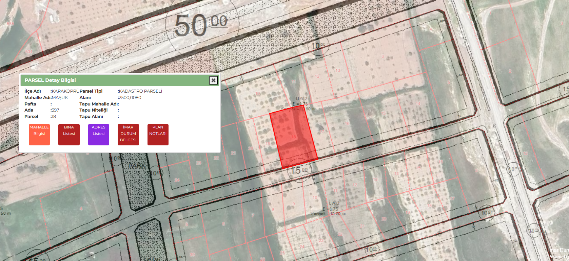Image resolution: width=569 pixels, height=261 pixels.
Task: Click the Alanı value 2500,0080
Action: click(130, 98)
